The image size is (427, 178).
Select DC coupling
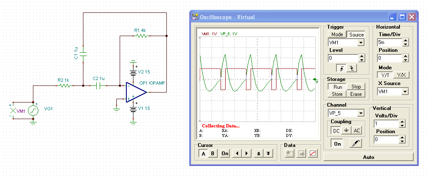pos(337,131)
